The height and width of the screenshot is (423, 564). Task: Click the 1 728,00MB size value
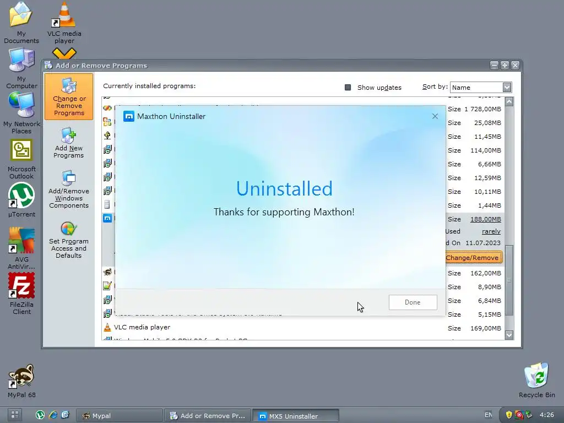[482, 109]
